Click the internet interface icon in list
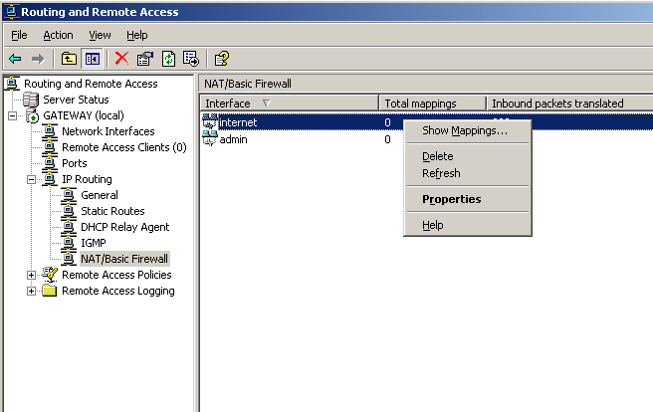This screenshot has height=412, width=653. point(210,121)
